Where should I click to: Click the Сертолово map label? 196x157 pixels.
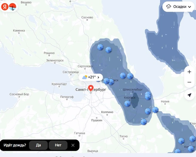click(x=85, y=66)
